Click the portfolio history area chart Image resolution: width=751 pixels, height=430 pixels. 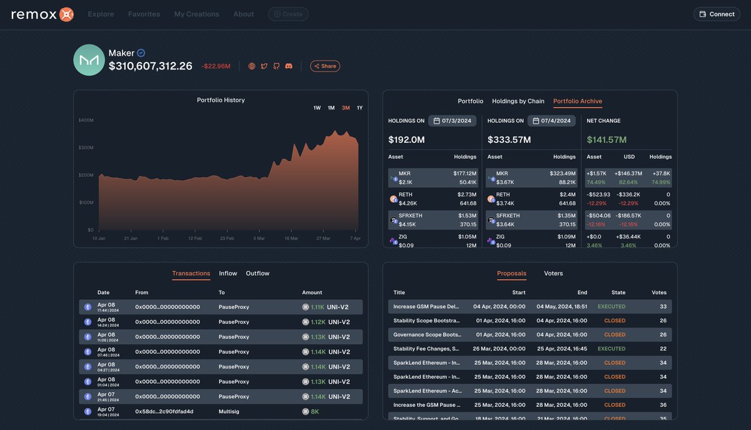(228, 182)
